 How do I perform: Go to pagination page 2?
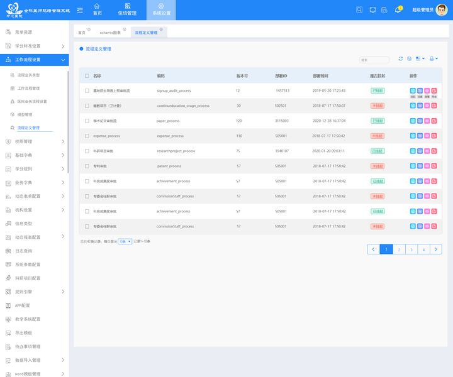click(399, 249)
